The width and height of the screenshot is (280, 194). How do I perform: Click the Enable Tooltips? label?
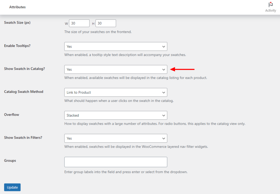[17, 46]
